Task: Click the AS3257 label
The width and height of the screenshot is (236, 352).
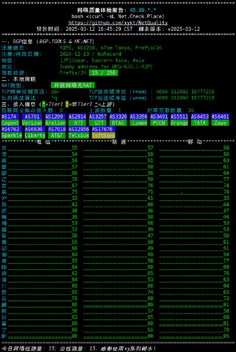Action: (98, 117)
